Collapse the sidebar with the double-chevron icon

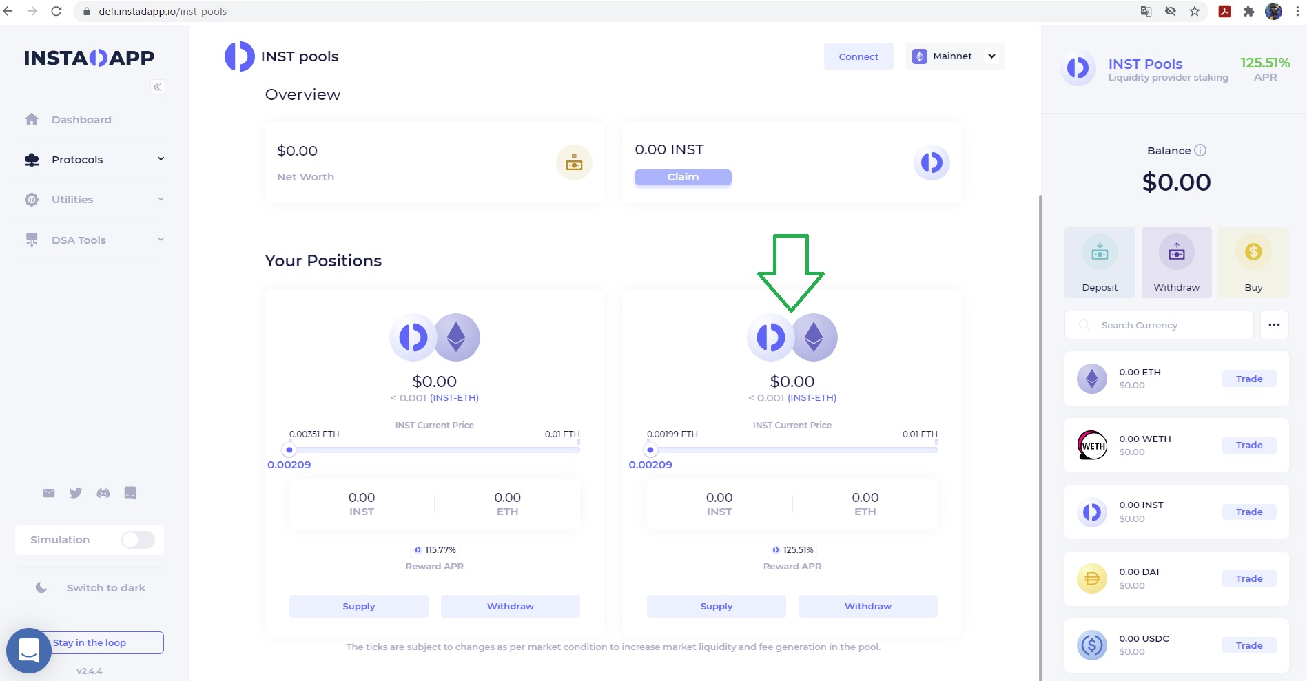coord(157,87)
